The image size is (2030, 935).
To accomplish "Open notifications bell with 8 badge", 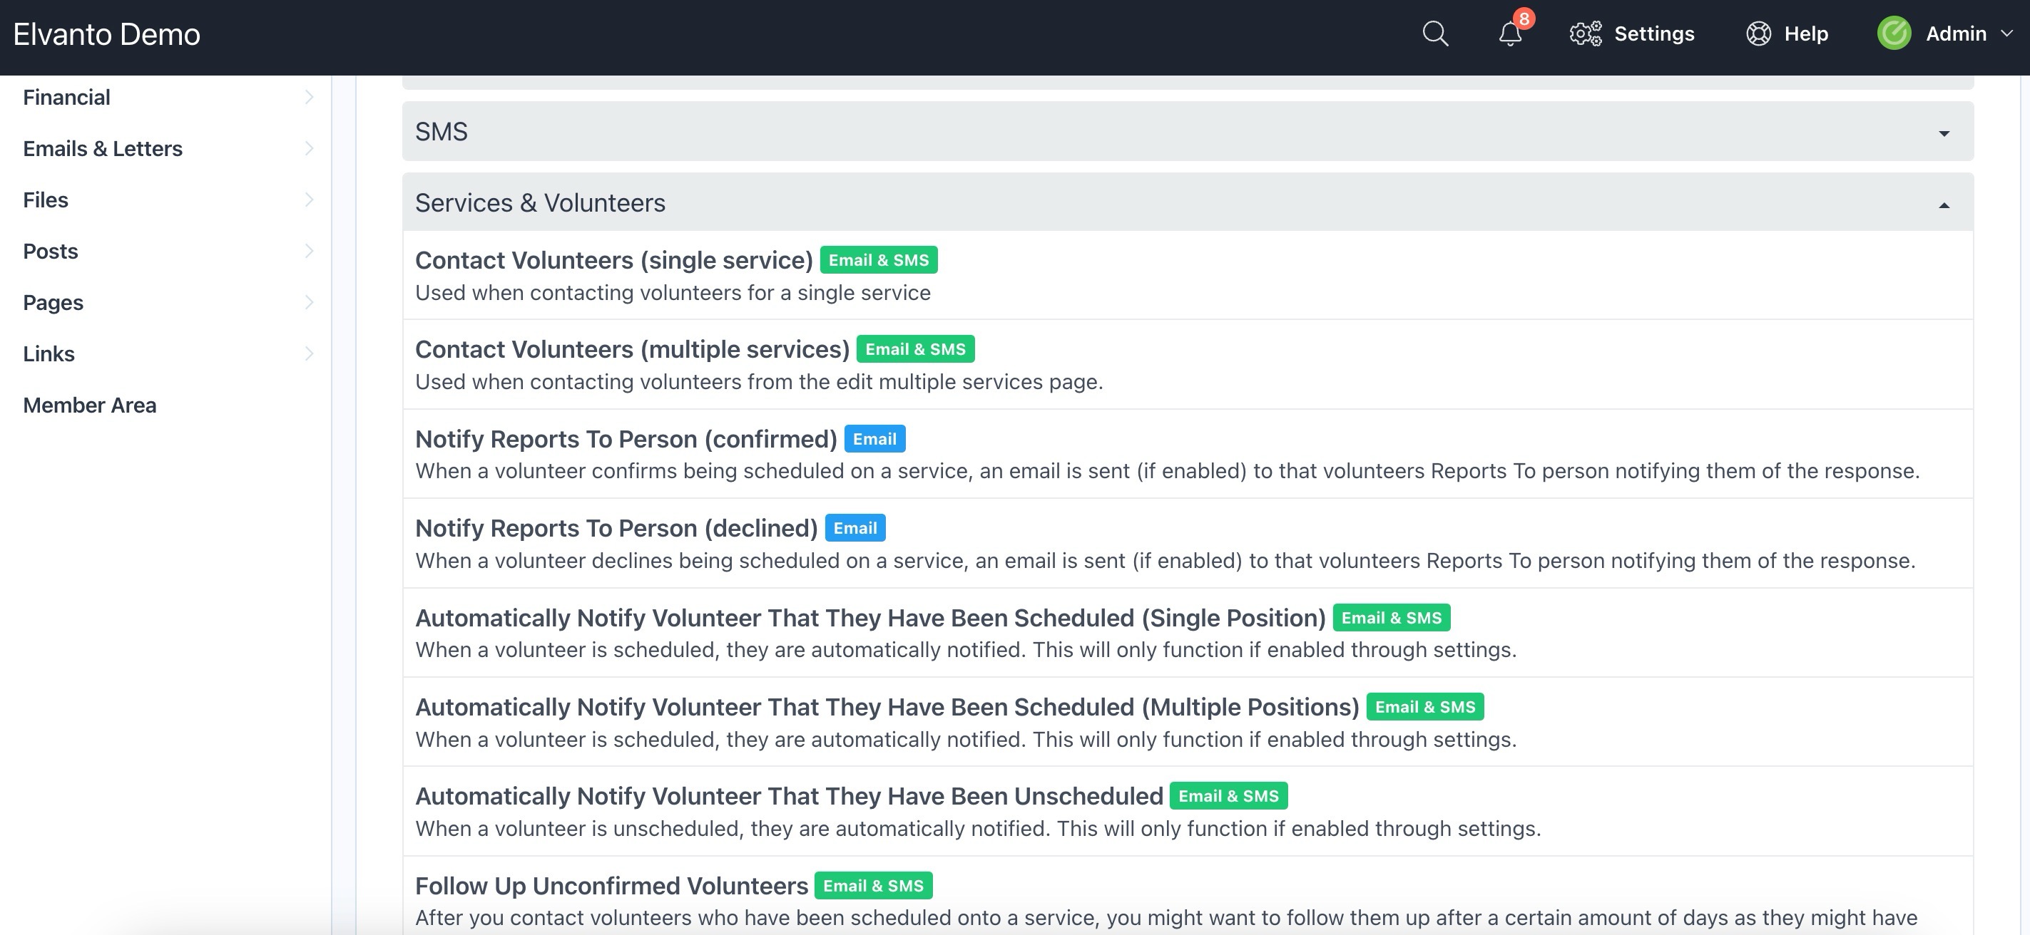I will tap(1511, 32).
